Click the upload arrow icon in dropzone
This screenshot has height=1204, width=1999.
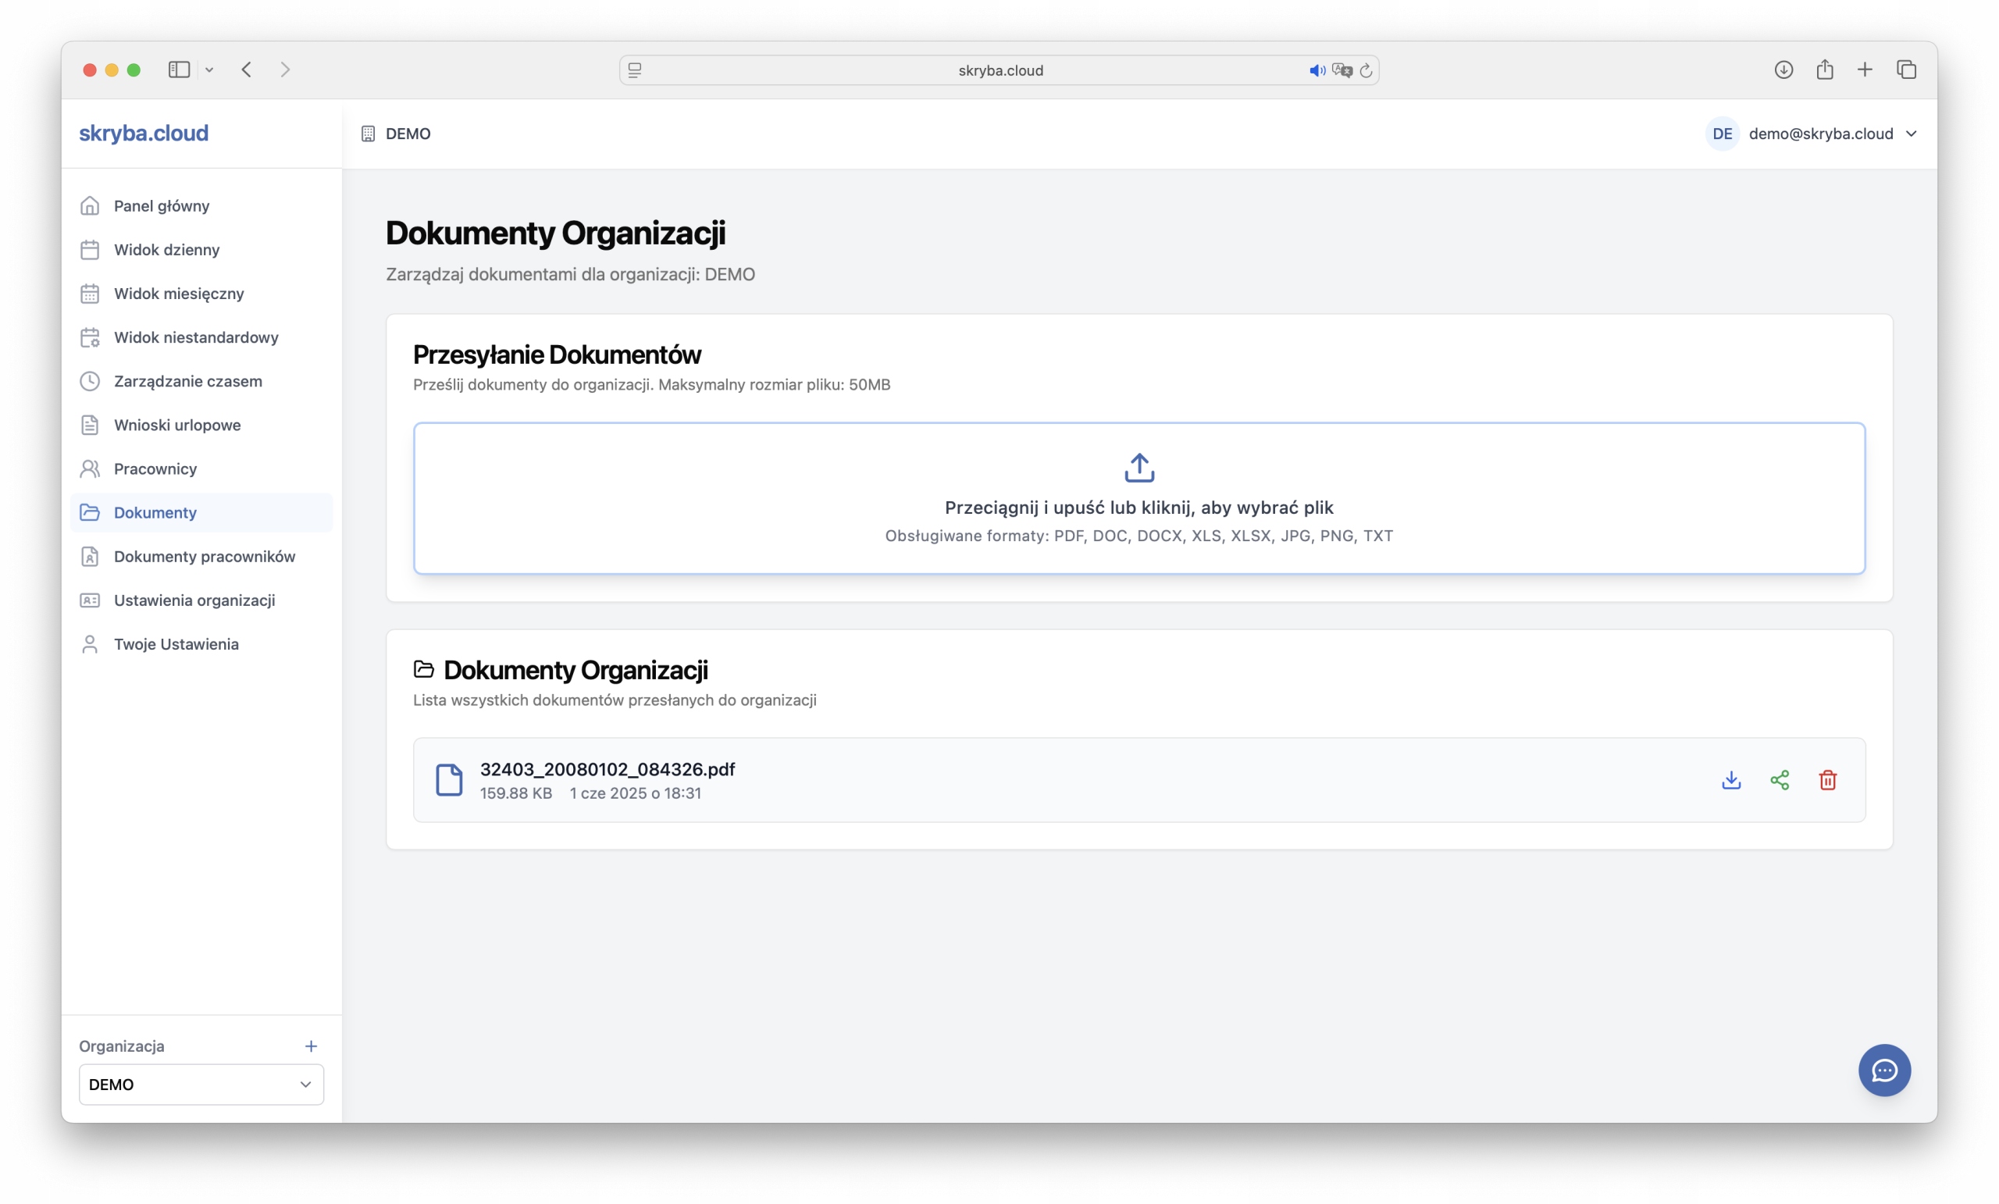pos(1139,468)
